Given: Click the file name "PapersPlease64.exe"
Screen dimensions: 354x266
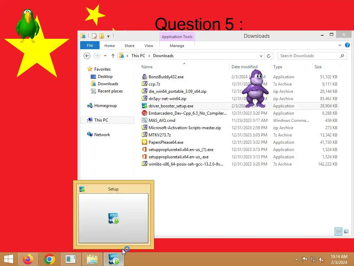Looking at the screenshot, I should click(166, 142).
